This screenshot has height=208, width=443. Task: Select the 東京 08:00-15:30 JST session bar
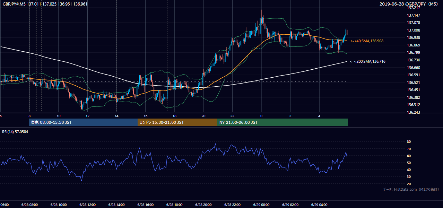tap(84, 122)
